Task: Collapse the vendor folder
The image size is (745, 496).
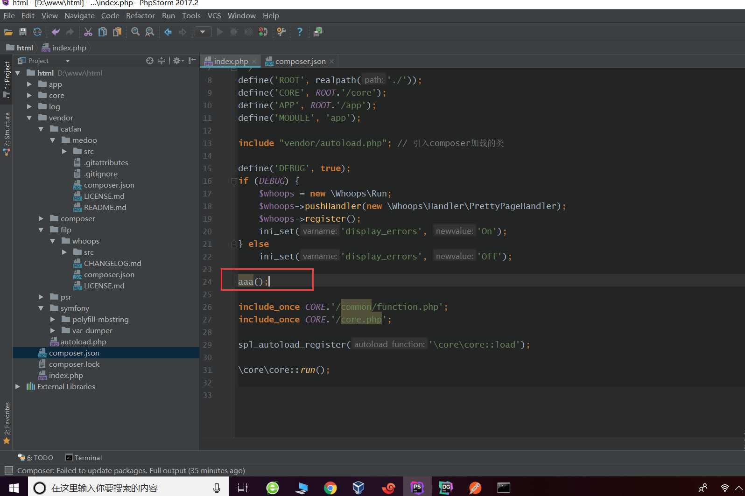Action: (x=29, y=118)
